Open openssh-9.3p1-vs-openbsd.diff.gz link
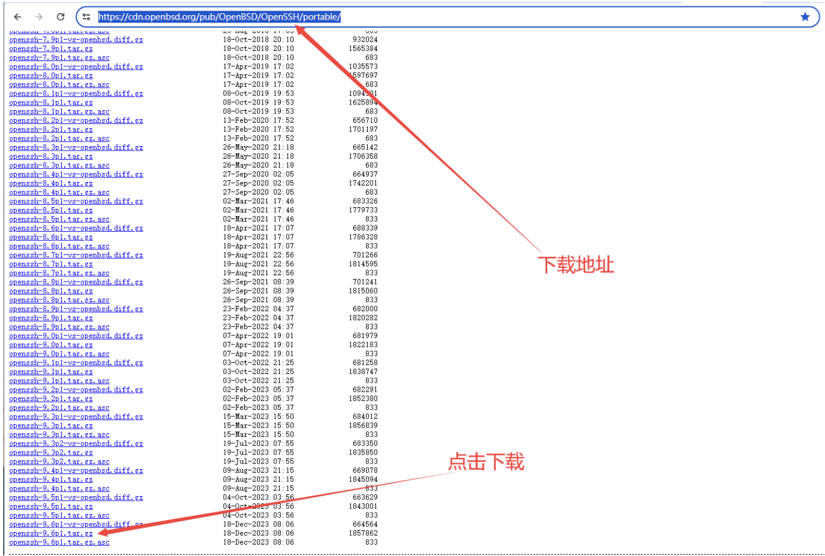This screenshot has height=556, width=825. point(76,417)
